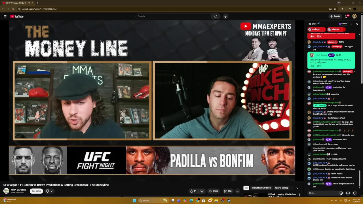363x204 pixels.
Task: Open the 150XP channel points badge
Action: 343,24
